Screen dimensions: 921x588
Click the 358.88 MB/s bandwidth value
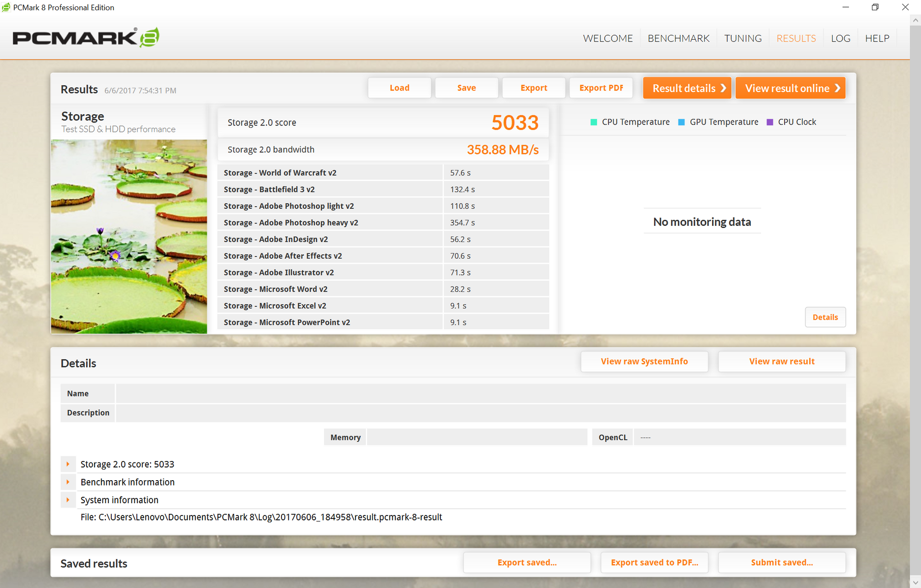point(503,149)
